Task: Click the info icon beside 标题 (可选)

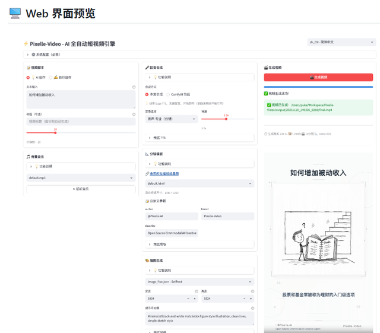Action: 134,115
